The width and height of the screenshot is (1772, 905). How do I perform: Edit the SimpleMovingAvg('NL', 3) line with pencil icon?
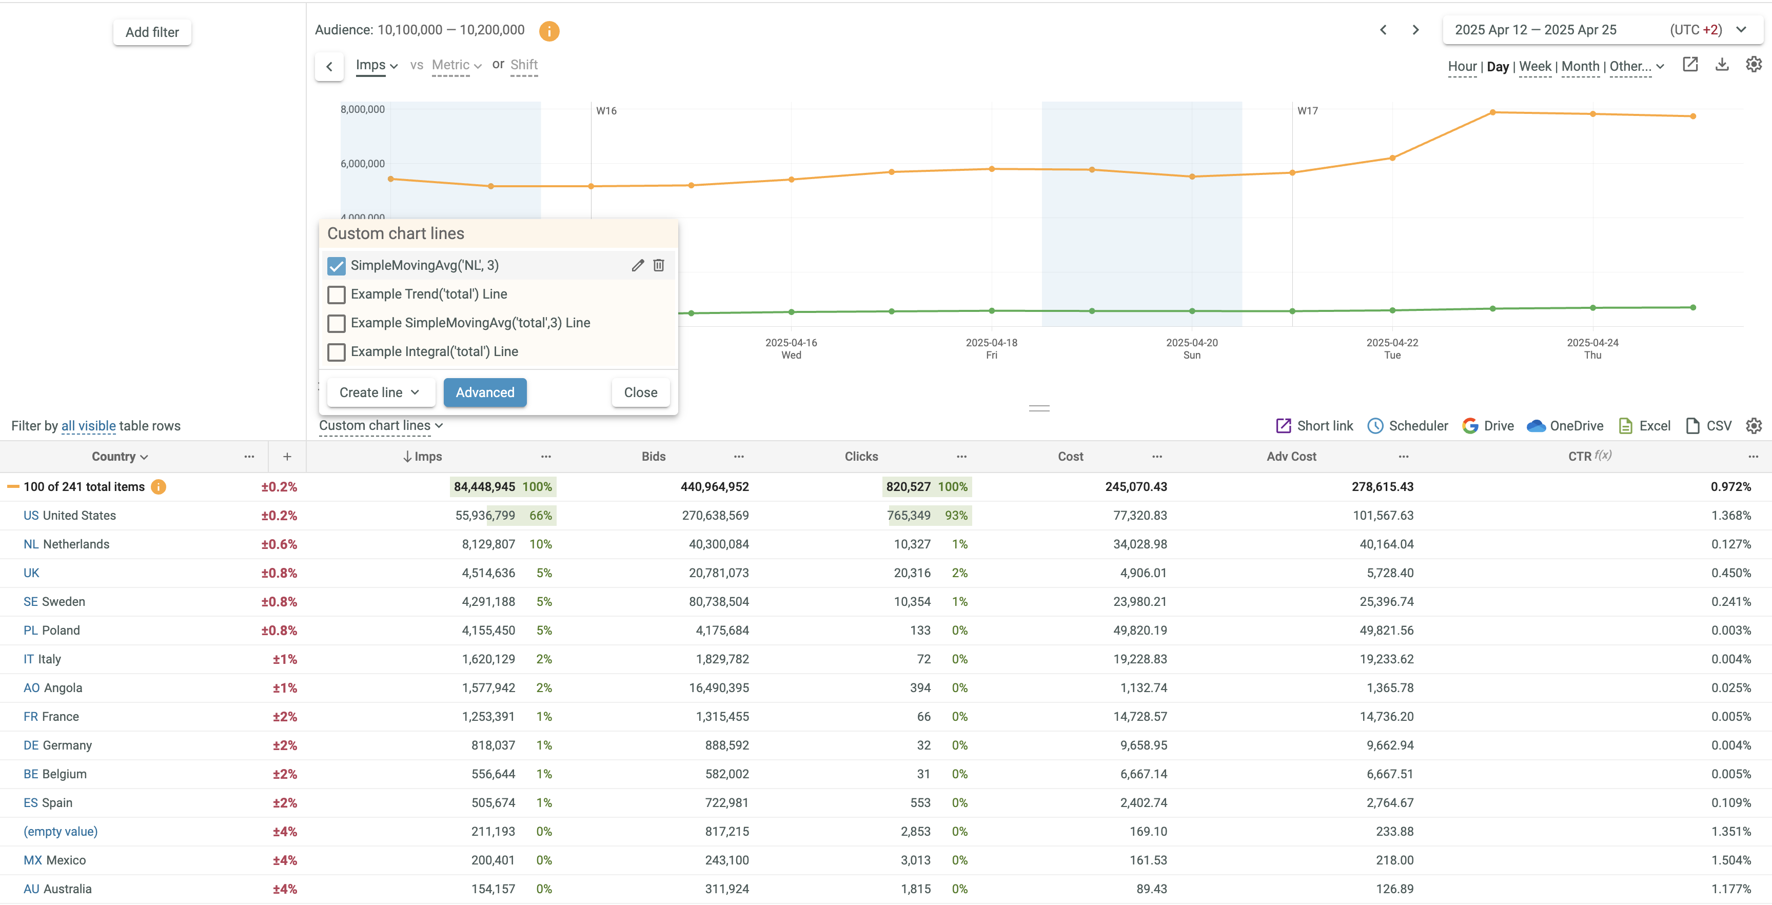[x=638, y=265]
